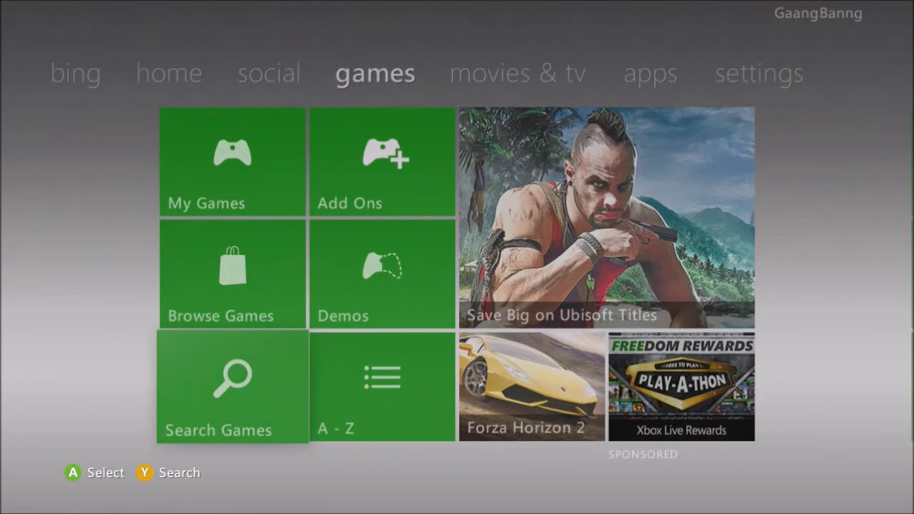Click the green A Select button icon
This screenshot has width=914, height=514.
73,473
